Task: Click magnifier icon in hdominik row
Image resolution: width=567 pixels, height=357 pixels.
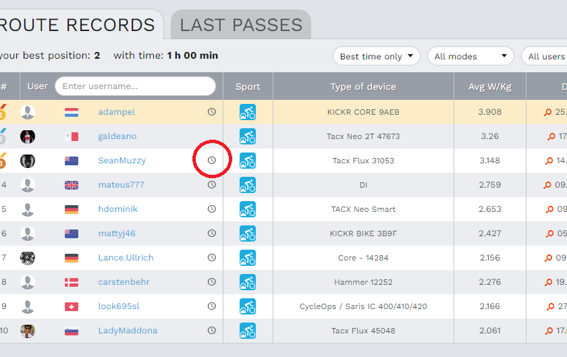Action: pos(549,209)
